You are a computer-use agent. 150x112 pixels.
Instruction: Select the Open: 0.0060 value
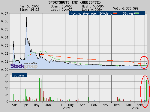[61, 6]
